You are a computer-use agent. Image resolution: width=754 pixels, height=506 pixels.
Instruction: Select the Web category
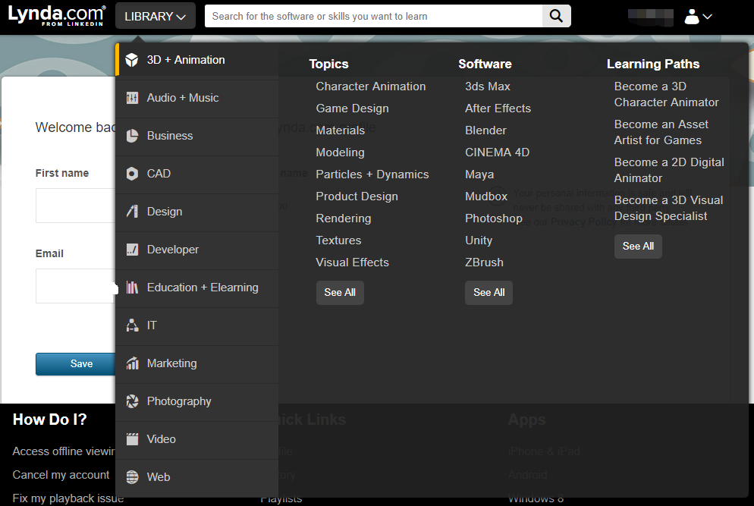pyautogui.click(x=197, y=477)
